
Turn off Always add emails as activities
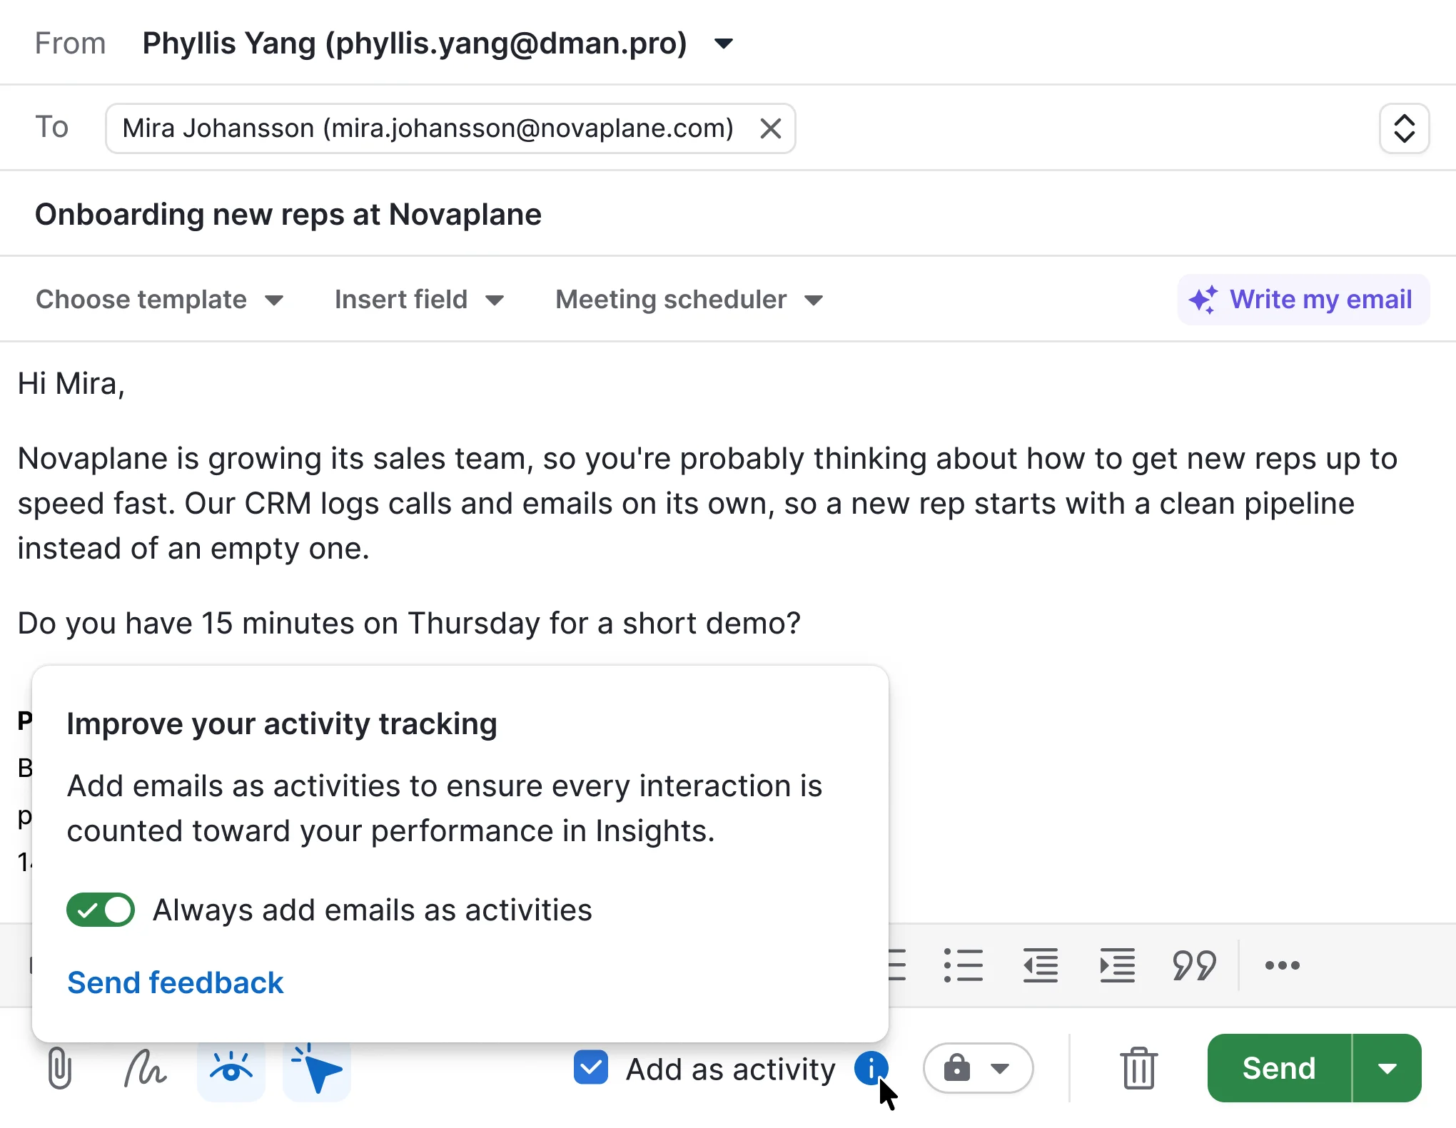tap(101, 910)
